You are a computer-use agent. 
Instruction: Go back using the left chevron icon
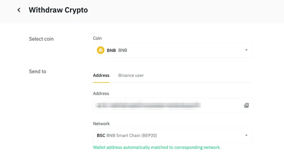pyautogui.click(x=19, y=10)
